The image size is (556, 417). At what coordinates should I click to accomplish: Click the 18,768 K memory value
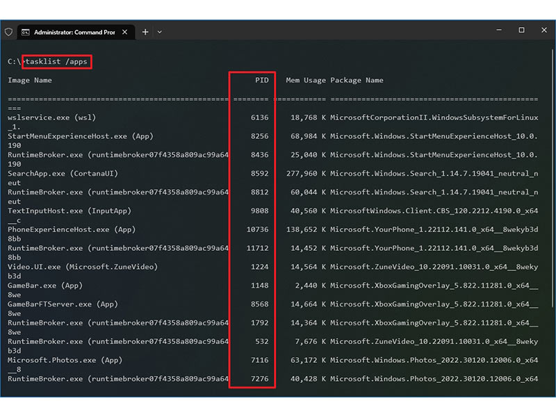click(x=308, y=117)
